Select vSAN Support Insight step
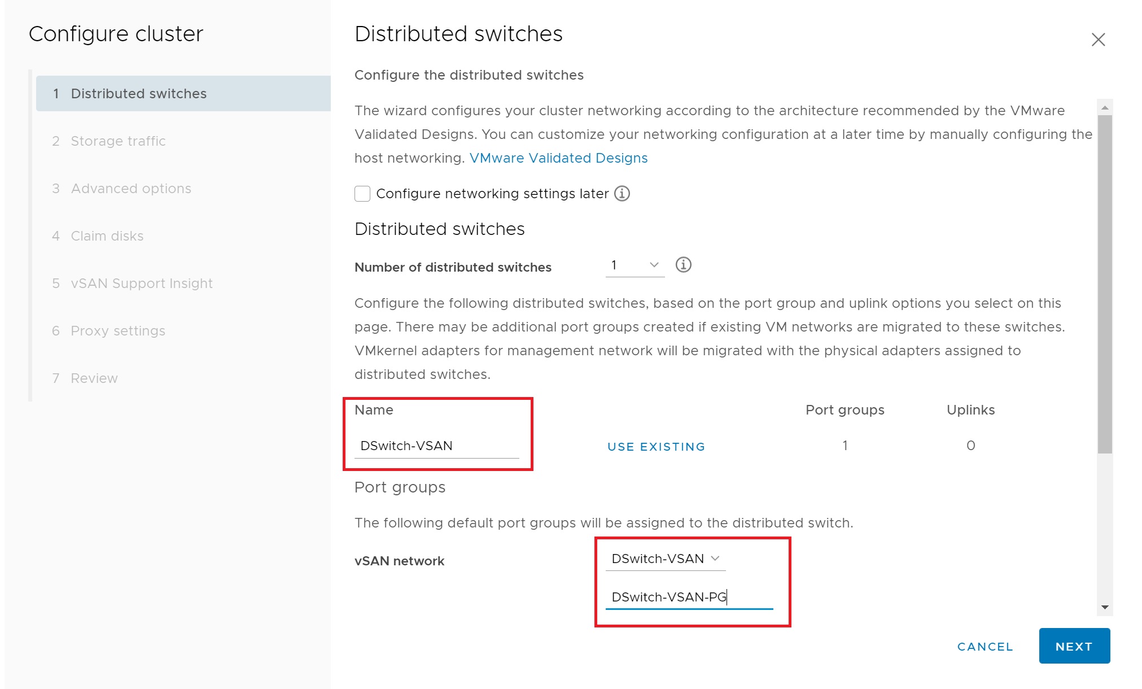 click(x=141, y=284)
